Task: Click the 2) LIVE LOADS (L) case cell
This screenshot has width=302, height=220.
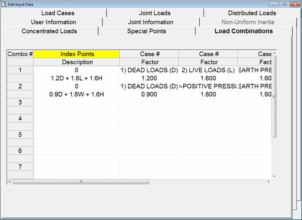Action: (208, 70)
